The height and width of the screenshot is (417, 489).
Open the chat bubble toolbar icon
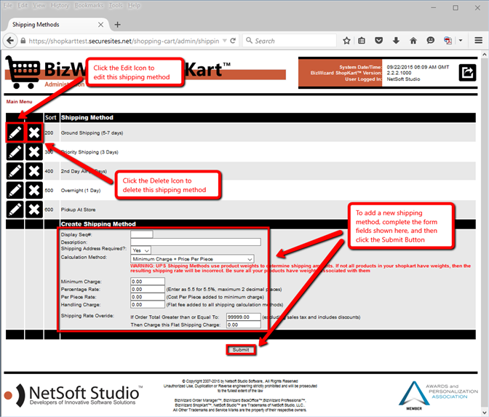pyautogui.click(x=430, y=41)
